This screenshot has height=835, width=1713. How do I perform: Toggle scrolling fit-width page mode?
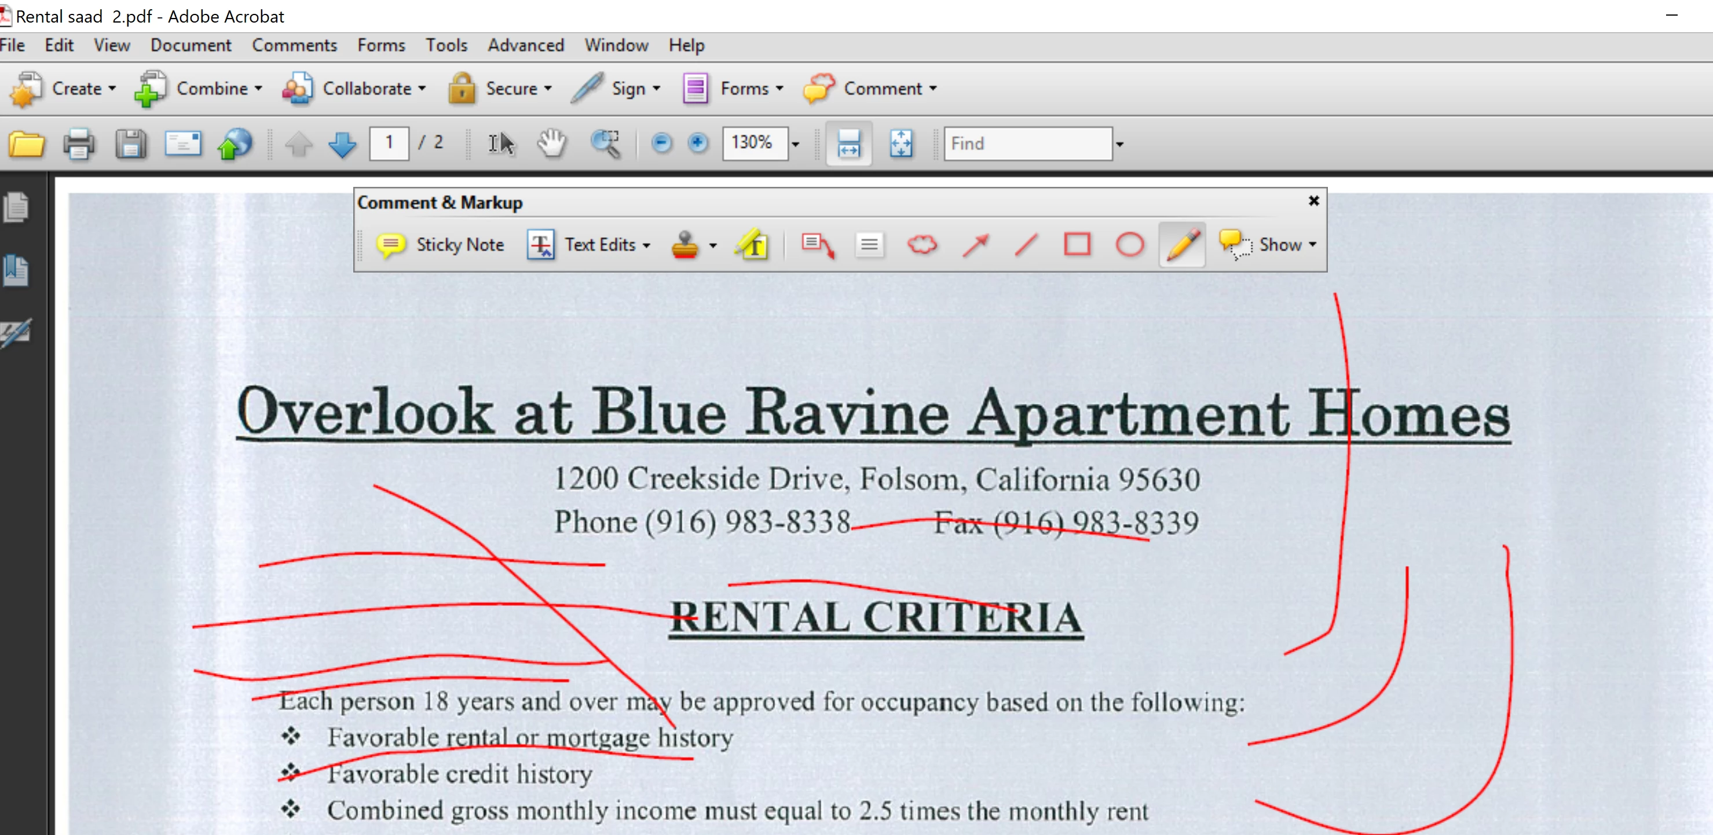848,143
